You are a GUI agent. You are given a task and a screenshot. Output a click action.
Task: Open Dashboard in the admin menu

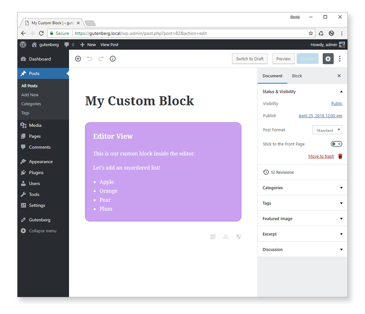point(43,59)
